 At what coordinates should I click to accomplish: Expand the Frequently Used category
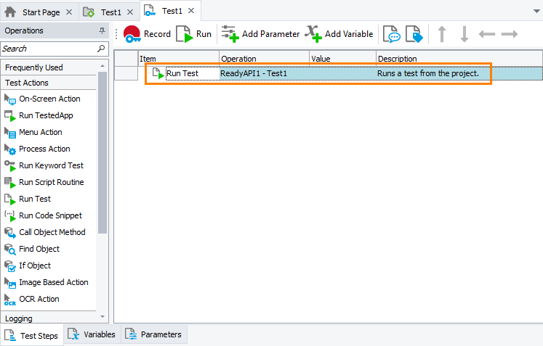tap(34, 67)
